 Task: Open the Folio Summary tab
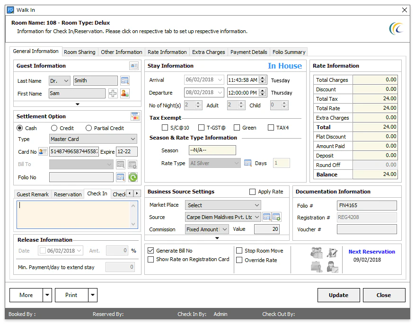coord(289,52)
